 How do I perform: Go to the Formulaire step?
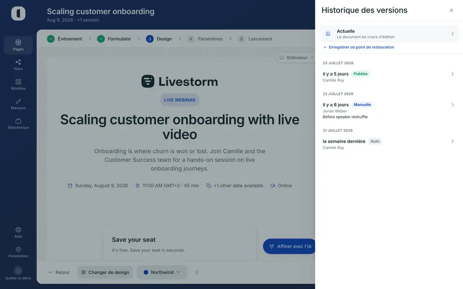click(114, 39)
